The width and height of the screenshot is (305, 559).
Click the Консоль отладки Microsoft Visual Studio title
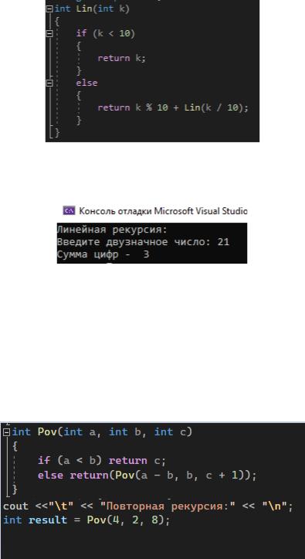[x=163, y=211]
